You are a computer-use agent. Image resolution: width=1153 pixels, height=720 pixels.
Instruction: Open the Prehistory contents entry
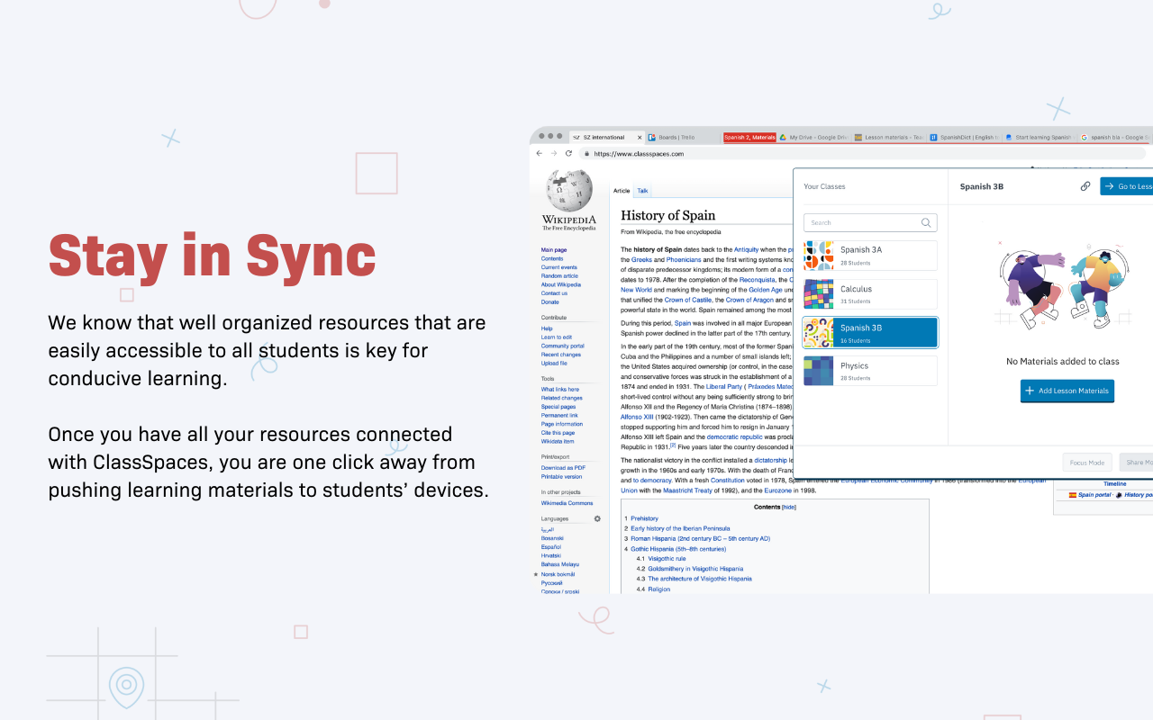[x=644, y=518]
